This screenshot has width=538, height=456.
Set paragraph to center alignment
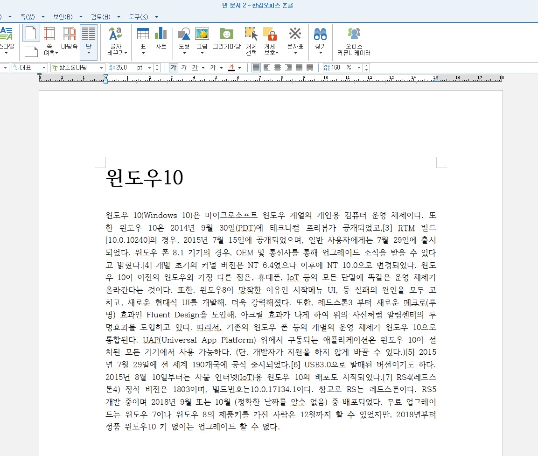(278, 68)
